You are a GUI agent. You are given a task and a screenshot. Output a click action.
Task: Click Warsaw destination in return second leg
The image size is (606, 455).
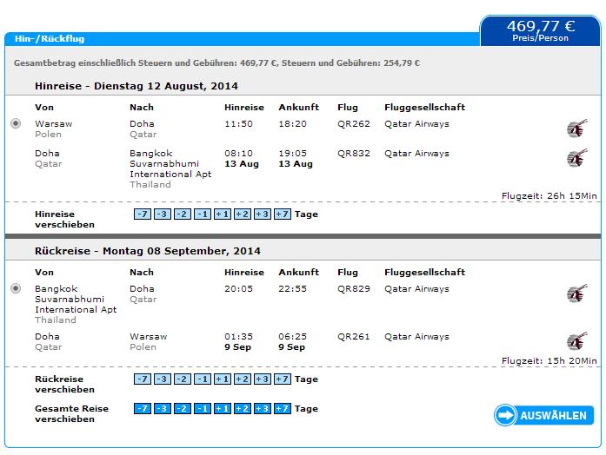click(149, 337)
